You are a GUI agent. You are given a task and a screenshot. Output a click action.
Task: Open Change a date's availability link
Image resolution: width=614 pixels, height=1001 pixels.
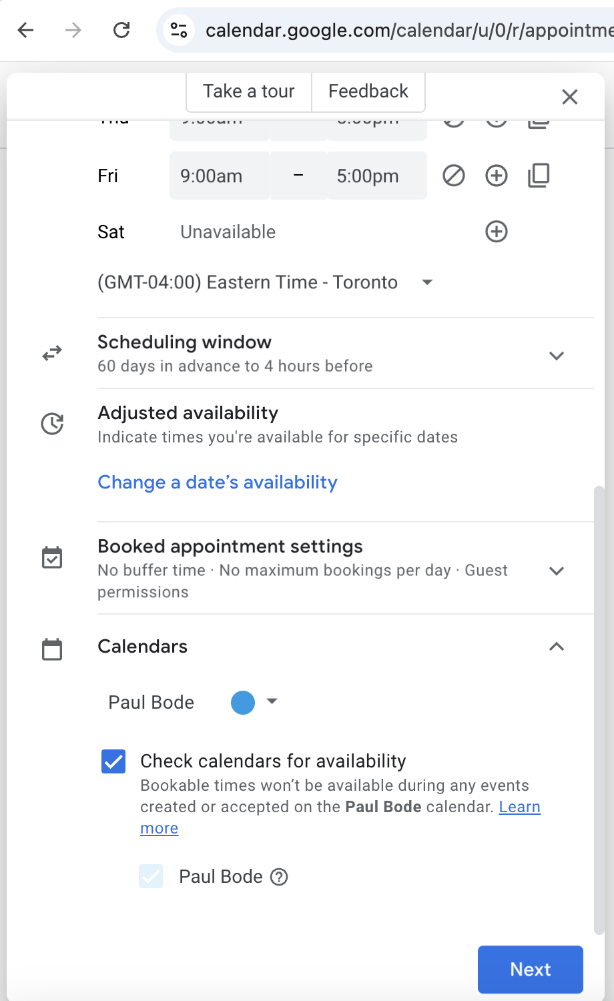(x=218, y=482)
